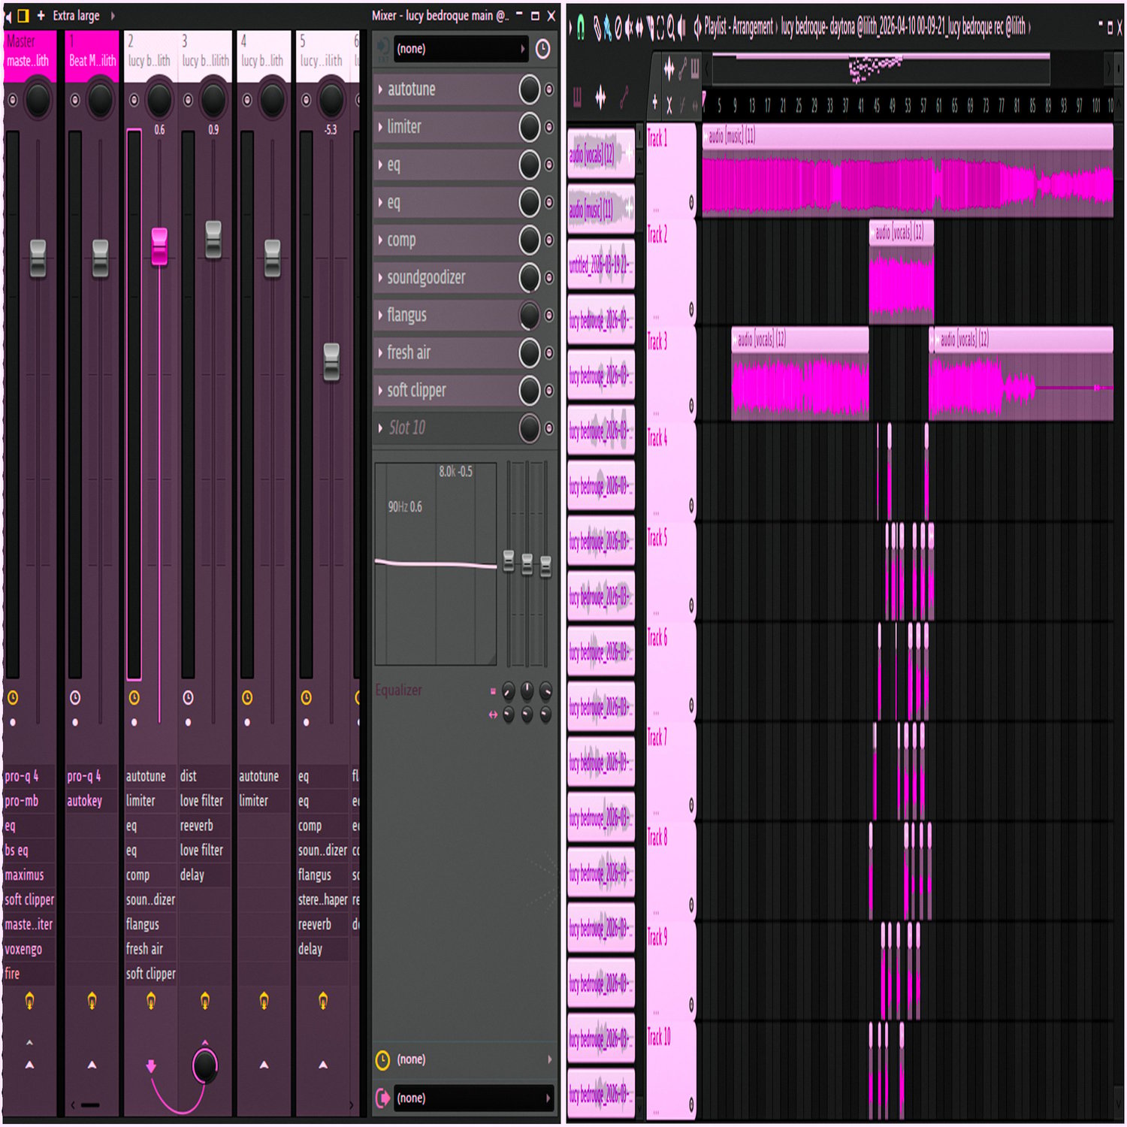Click the clock icon on Master track
The image size is (1127, 1127).
pyautogui.click(x=13, y=698)
